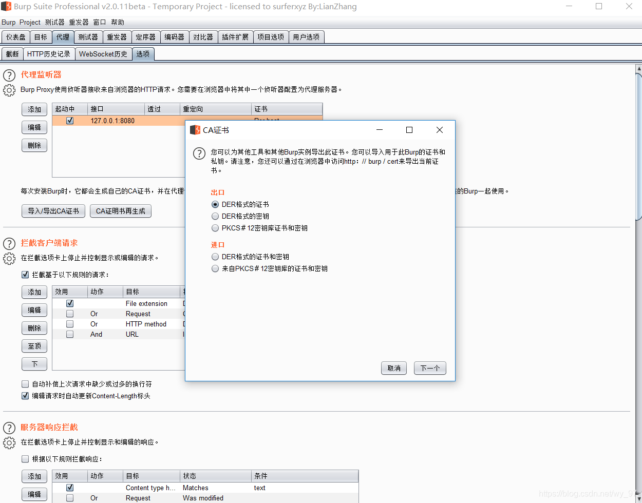Image resolution: width=642 pixels, height=503 pixels.
Task: Open HTTP历史记录 sub-tab
Action: point(49,54)
